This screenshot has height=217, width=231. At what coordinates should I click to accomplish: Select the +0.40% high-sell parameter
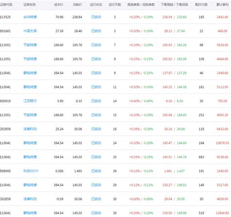[135, 101]
